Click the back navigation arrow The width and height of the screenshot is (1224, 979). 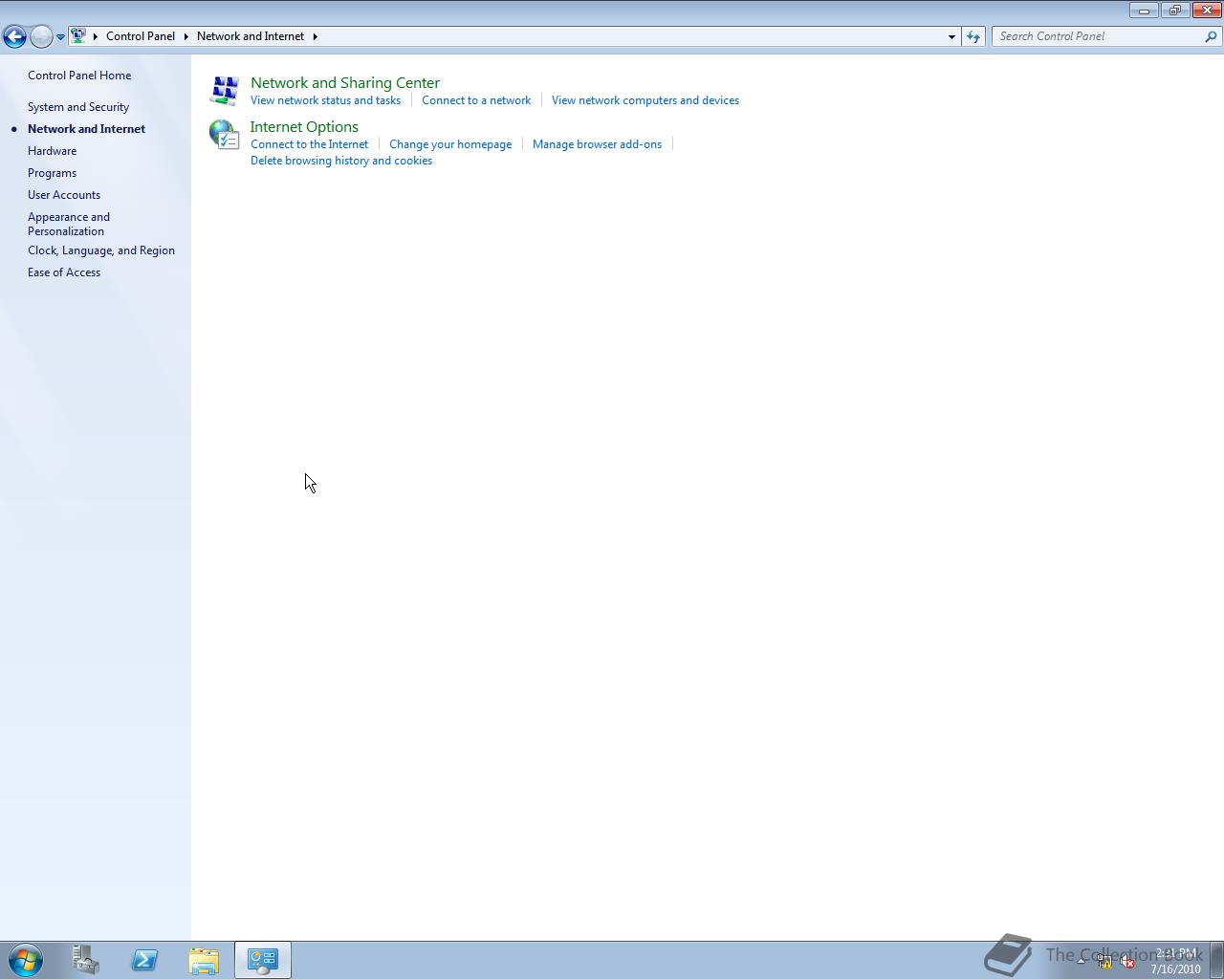click(x=14, y=35)
